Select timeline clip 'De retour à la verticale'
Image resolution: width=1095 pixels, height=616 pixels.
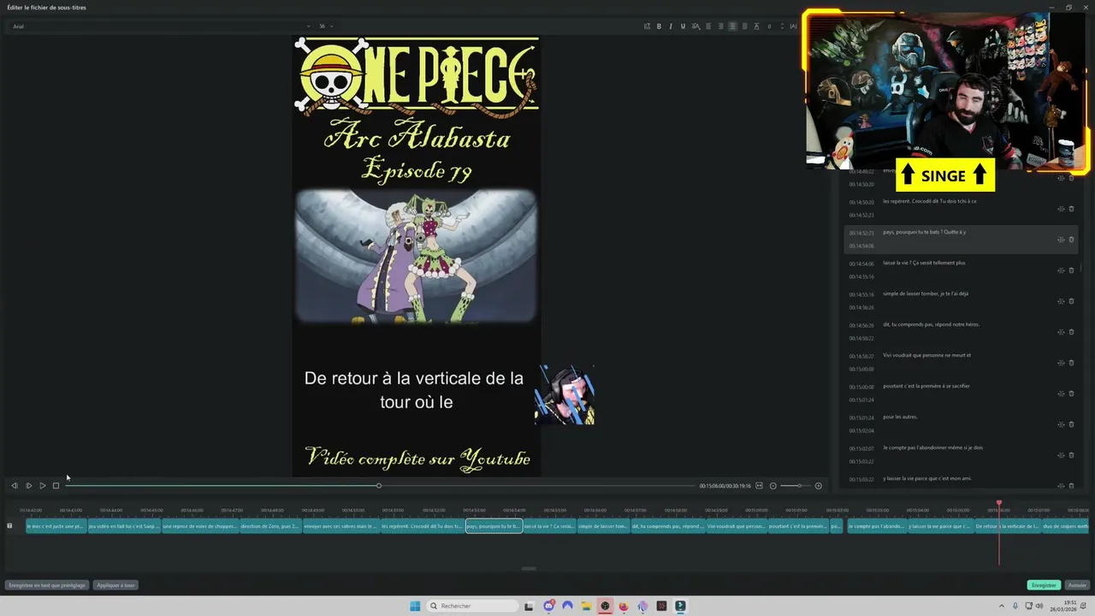tap(1007, 526)
